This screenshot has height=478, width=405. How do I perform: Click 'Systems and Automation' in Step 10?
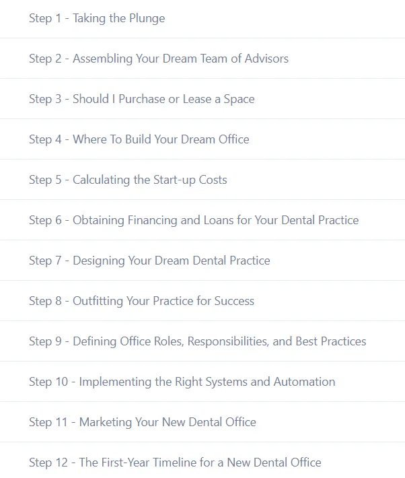pos(273,382)
